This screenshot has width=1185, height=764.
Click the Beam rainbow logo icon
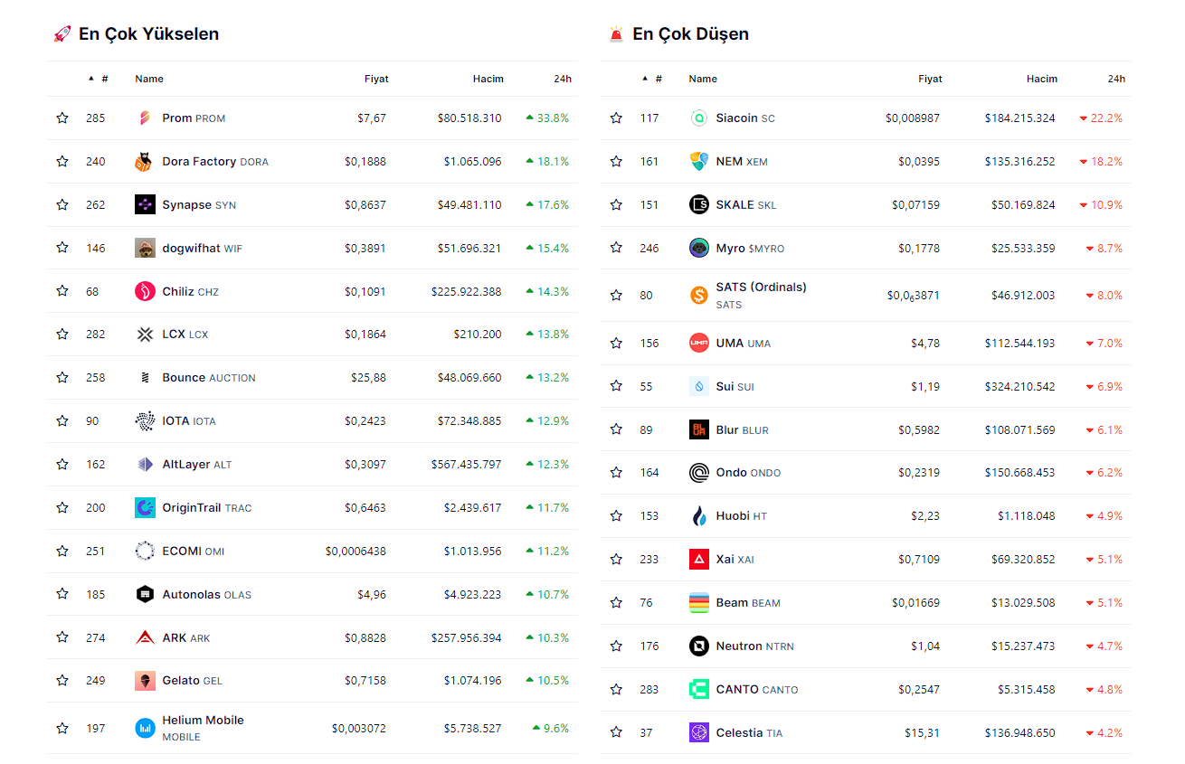click(x=698, y=603)
